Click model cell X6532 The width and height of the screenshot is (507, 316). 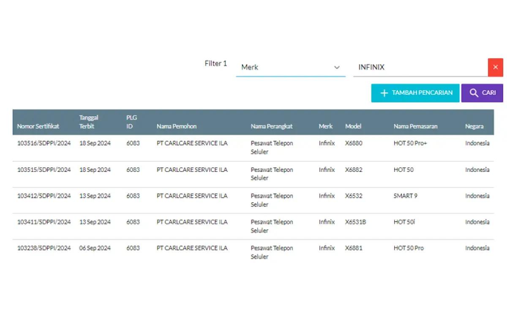(x=354, y=196)
